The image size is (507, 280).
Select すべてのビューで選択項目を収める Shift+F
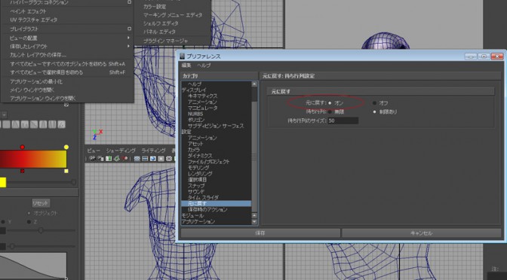click(x=67, y=72)
